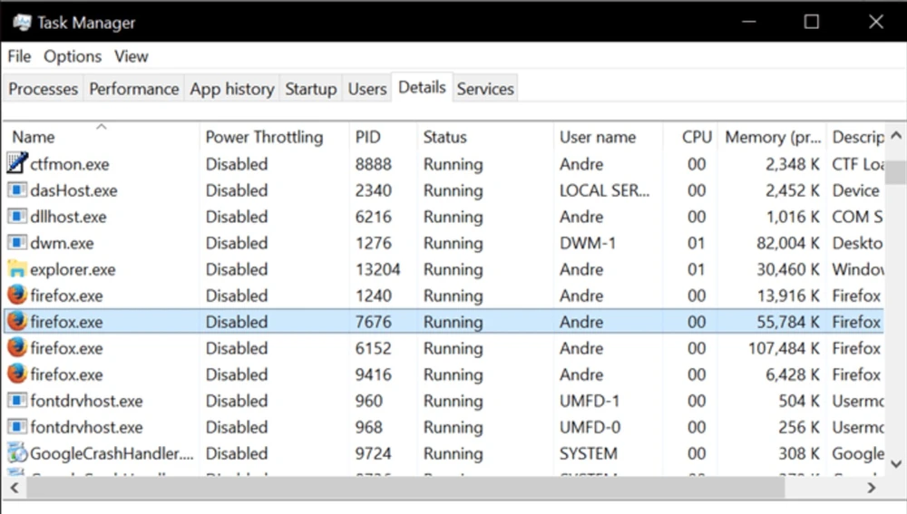Click the dwm.exe process icon

[17, 243]
